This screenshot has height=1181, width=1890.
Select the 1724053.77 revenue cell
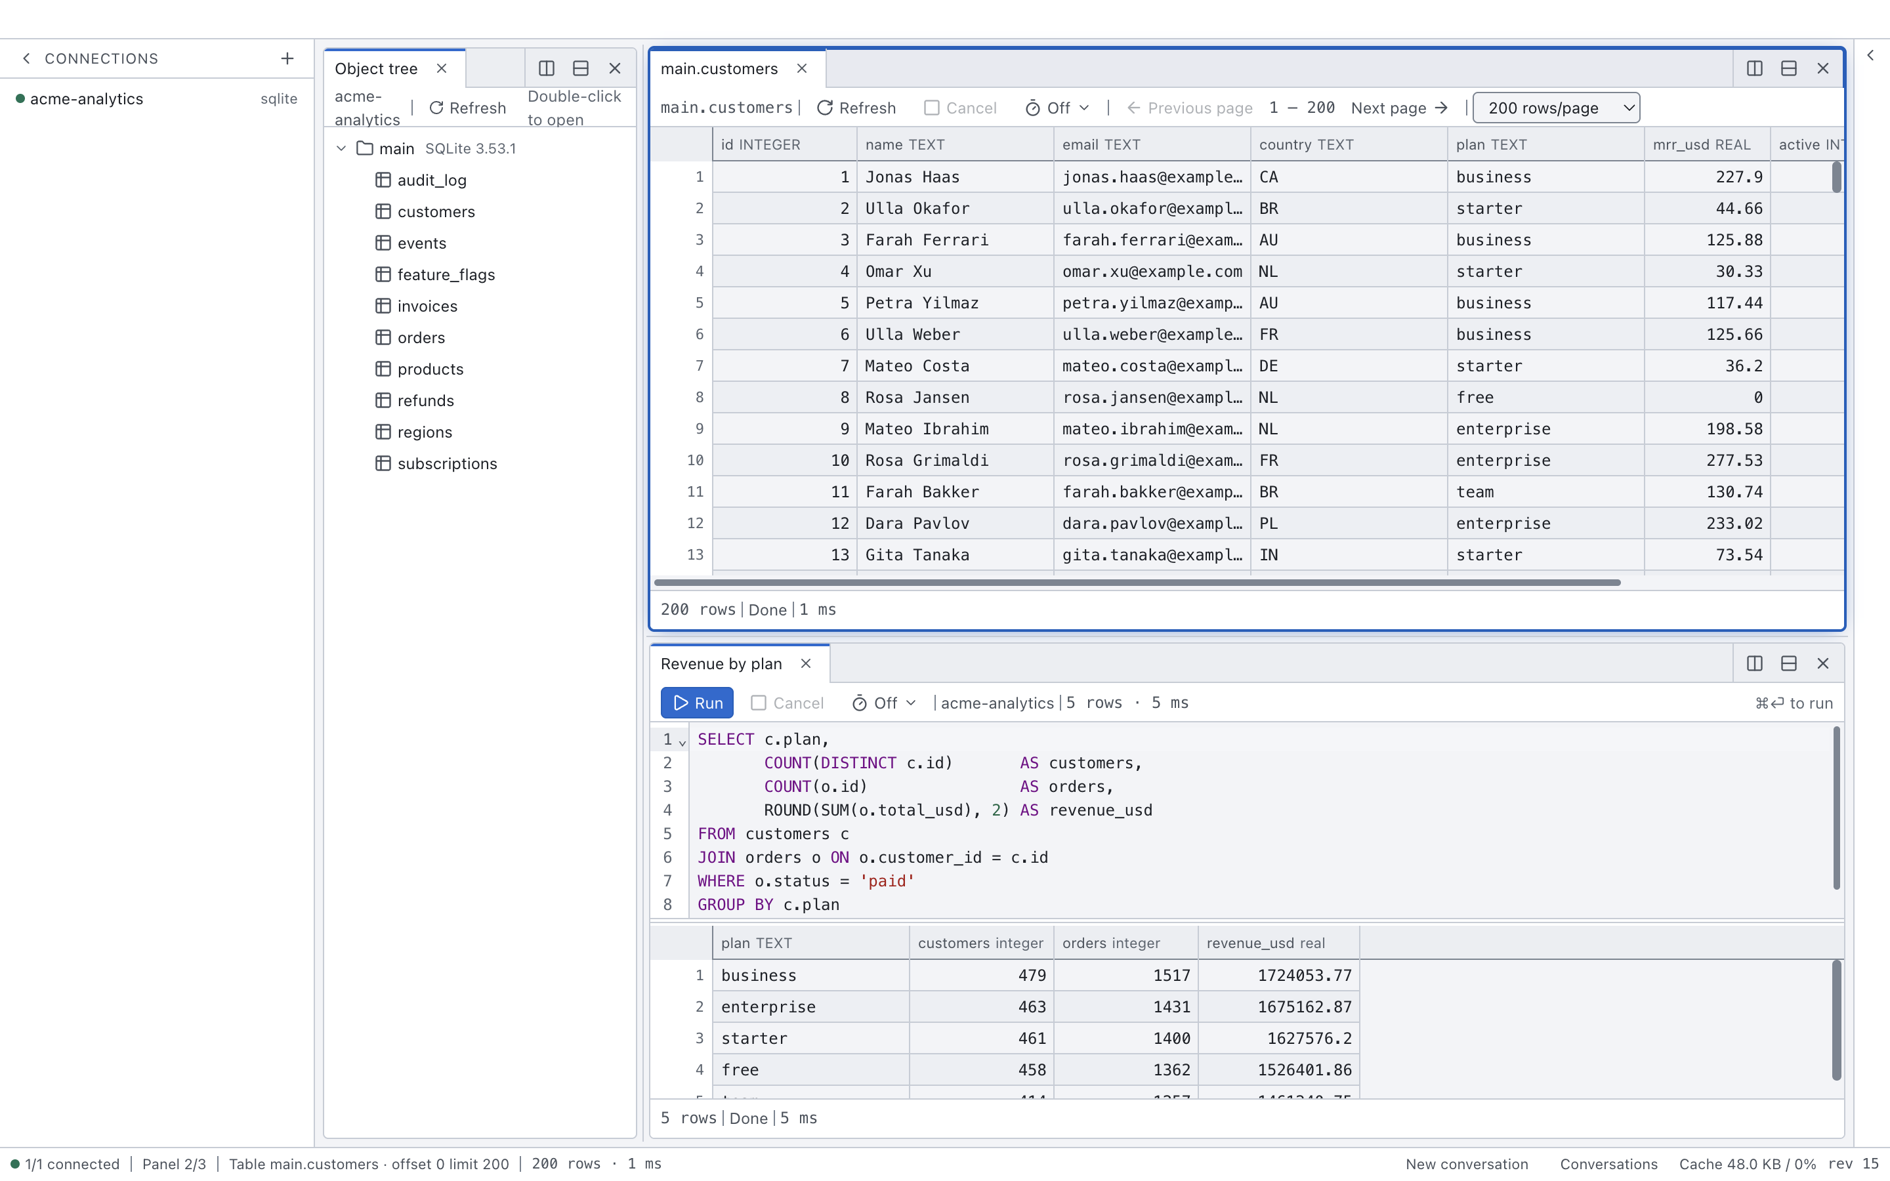tap(1278, 976)
